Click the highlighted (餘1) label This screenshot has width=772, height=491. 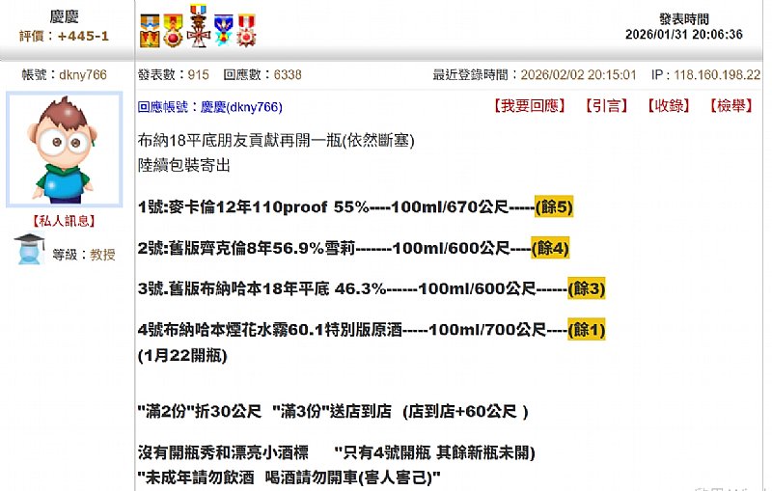click(x=587, y=330)
